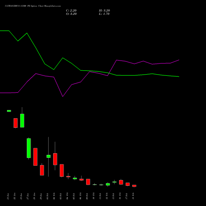
Task: Click the green candle above 12 Feb
Action: coord(108,184)
